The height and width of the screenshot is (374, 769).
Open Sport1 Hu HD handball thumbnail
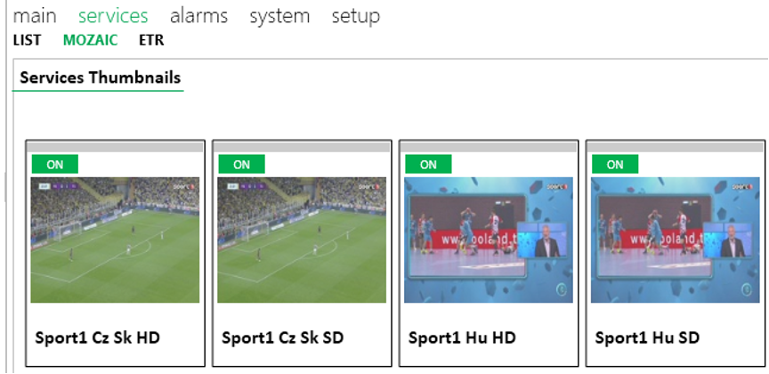pos(489,240)
